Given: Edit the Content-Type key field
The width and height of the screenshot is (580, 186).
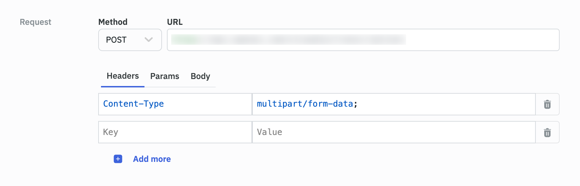Looking at the screenshot, I should click(175, 104).
